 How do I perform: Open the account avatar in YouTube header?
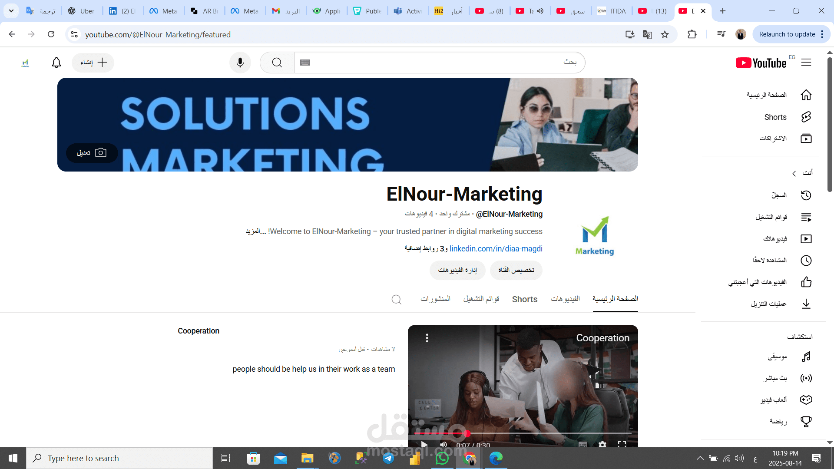(x=25, y=63)
